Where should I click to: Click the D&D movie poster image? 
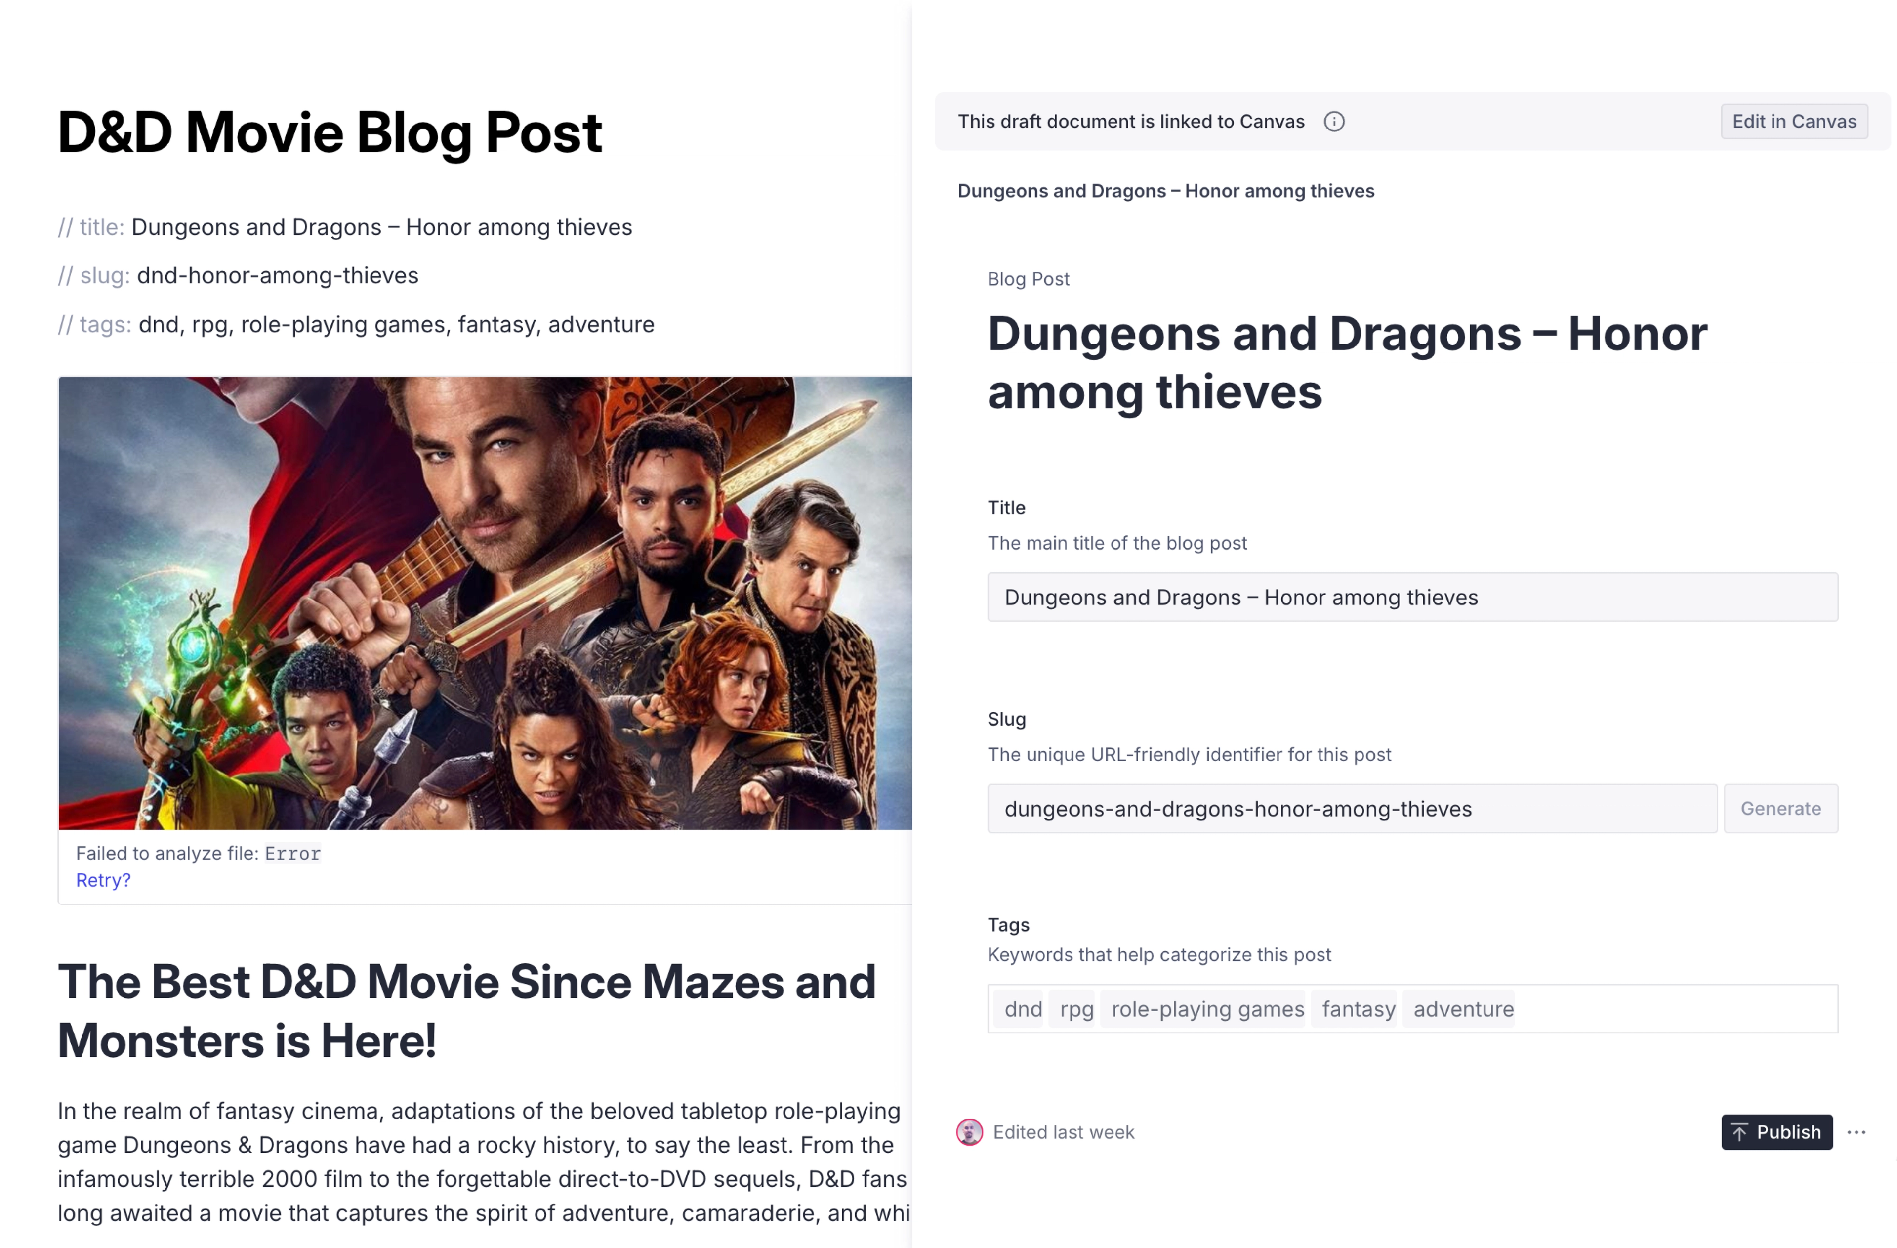(x=485, y=603)
